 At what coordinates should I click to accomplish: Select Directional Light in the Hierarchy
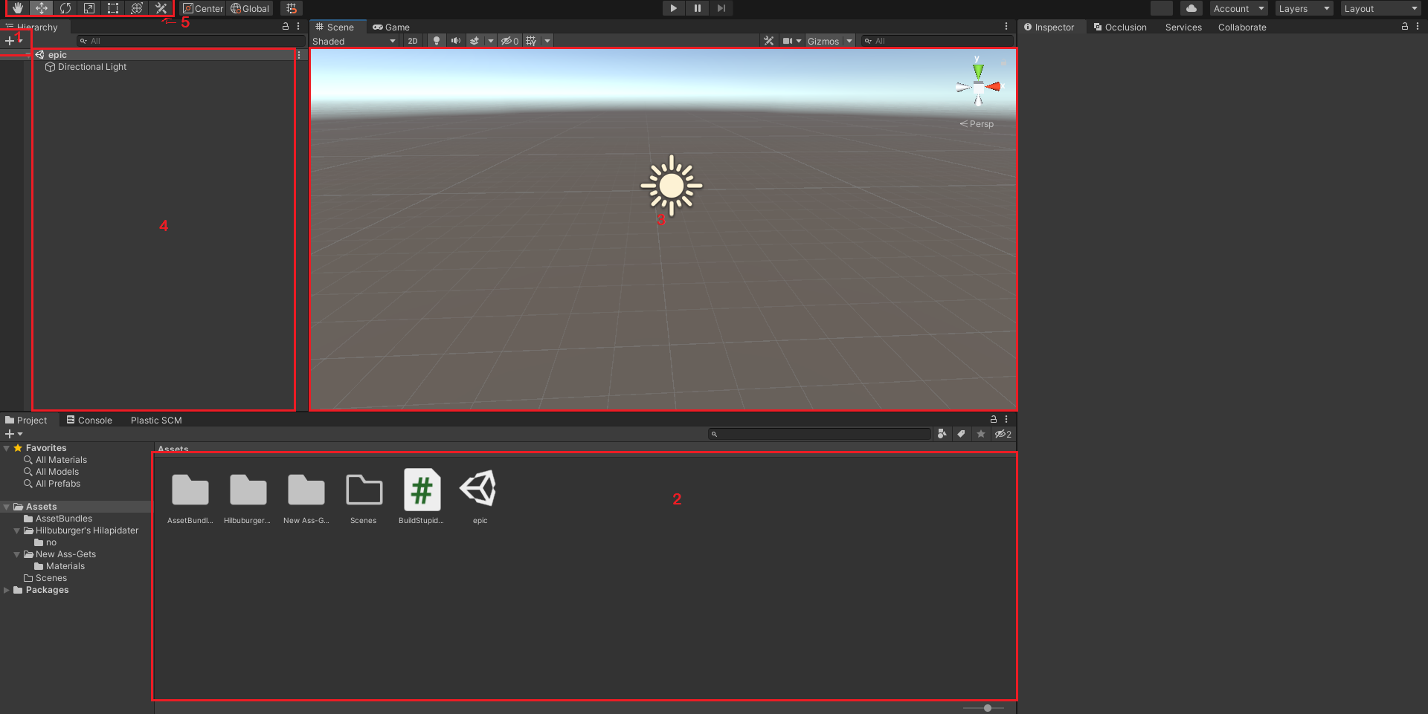[91, 67]
